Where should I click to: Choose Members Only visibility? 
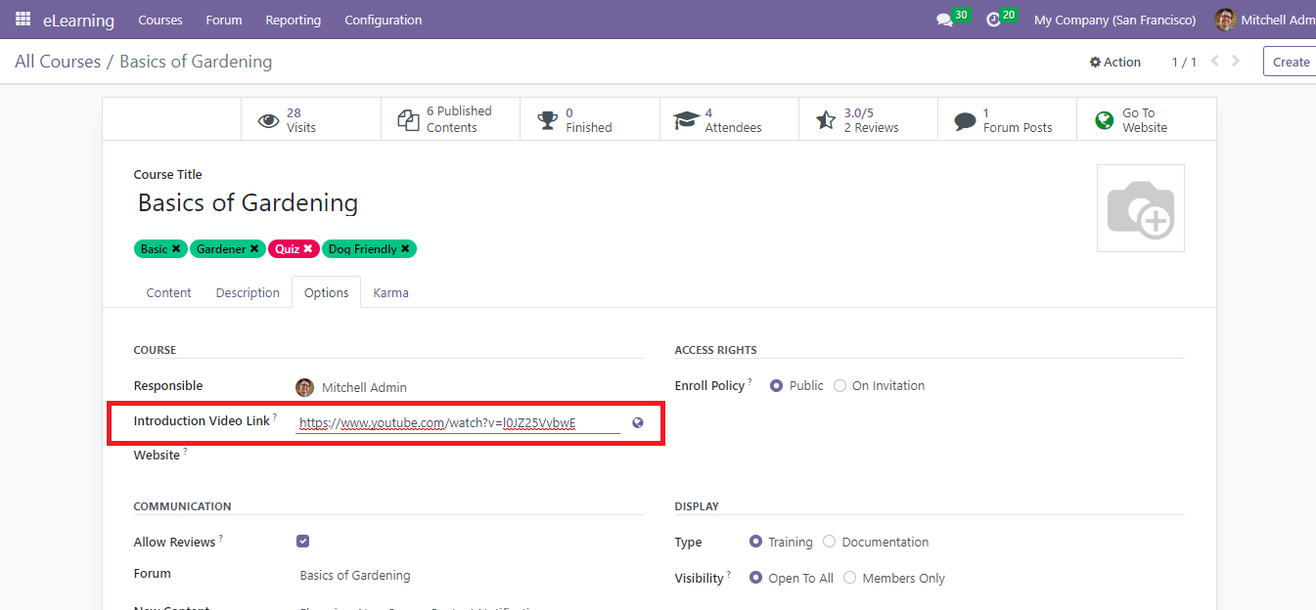(x=850, y=578)
